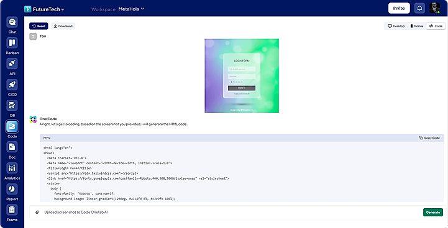Click the Download button
448x228 pixels.
tap(63, 26)
